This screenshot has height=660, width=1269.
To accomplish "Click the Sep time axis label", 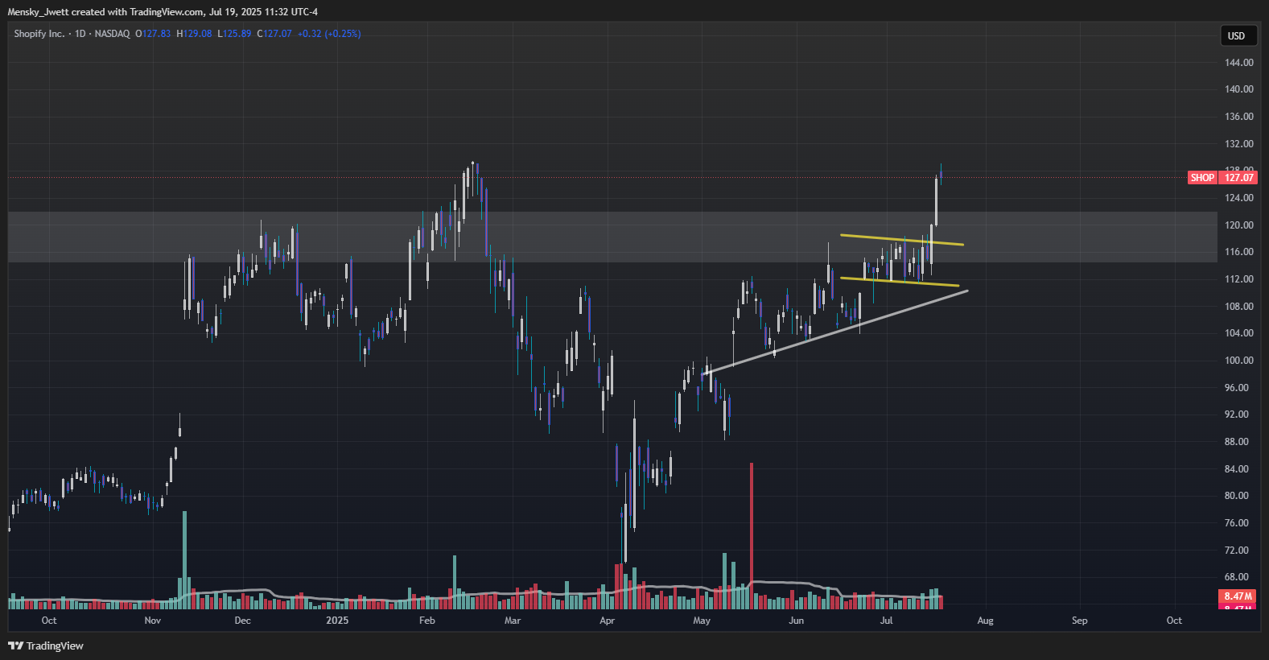I will 1080,621.
